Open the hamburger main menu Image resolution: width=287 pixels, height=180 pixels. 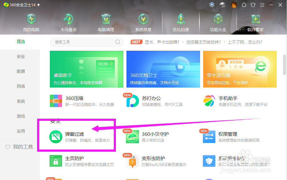(x=262, y=5)
